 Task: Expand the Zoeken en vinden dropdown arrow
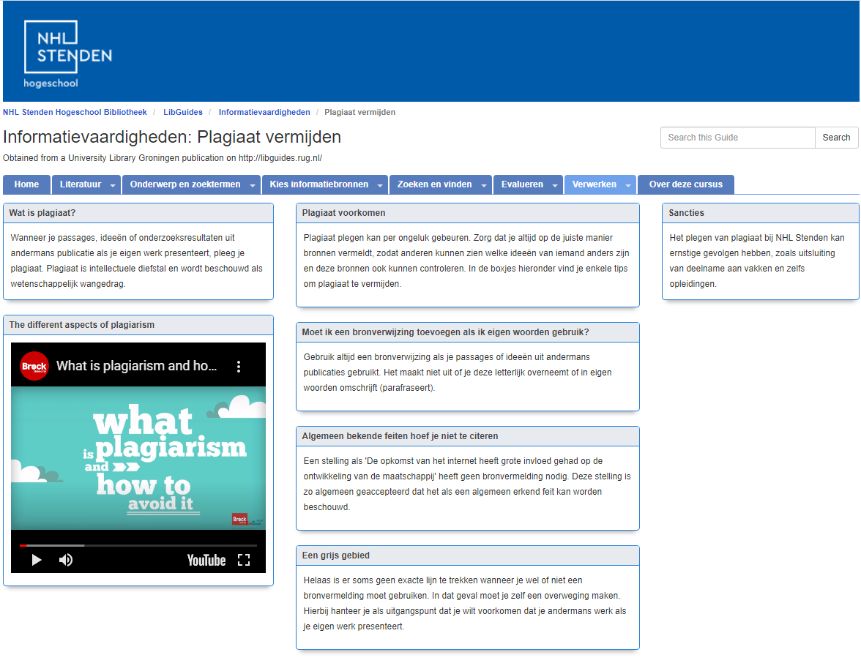pyautogui.click(x=484, y=185)
